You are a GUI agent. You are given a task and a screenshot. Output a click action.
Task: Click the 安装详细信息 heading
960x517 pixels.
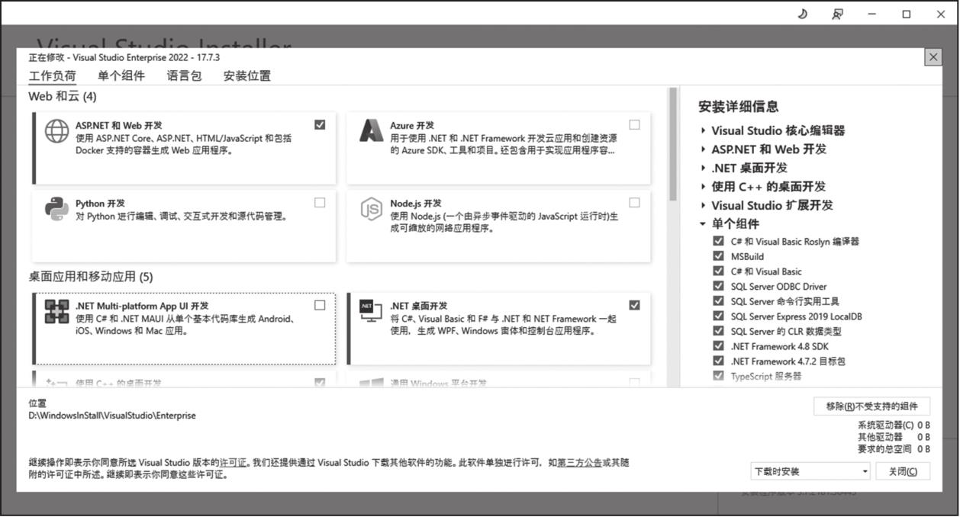[739, 107]
